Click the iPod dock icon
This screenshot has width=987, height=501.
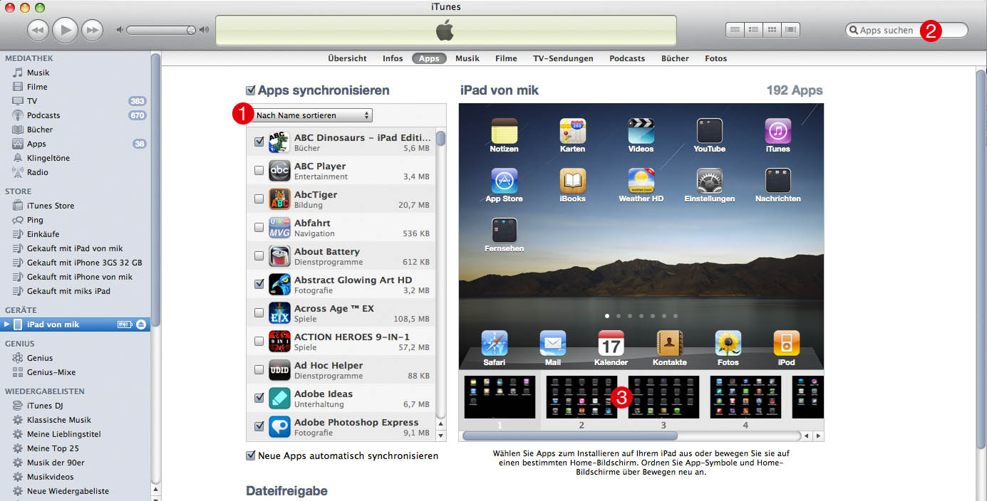click(x=786, y=343)
